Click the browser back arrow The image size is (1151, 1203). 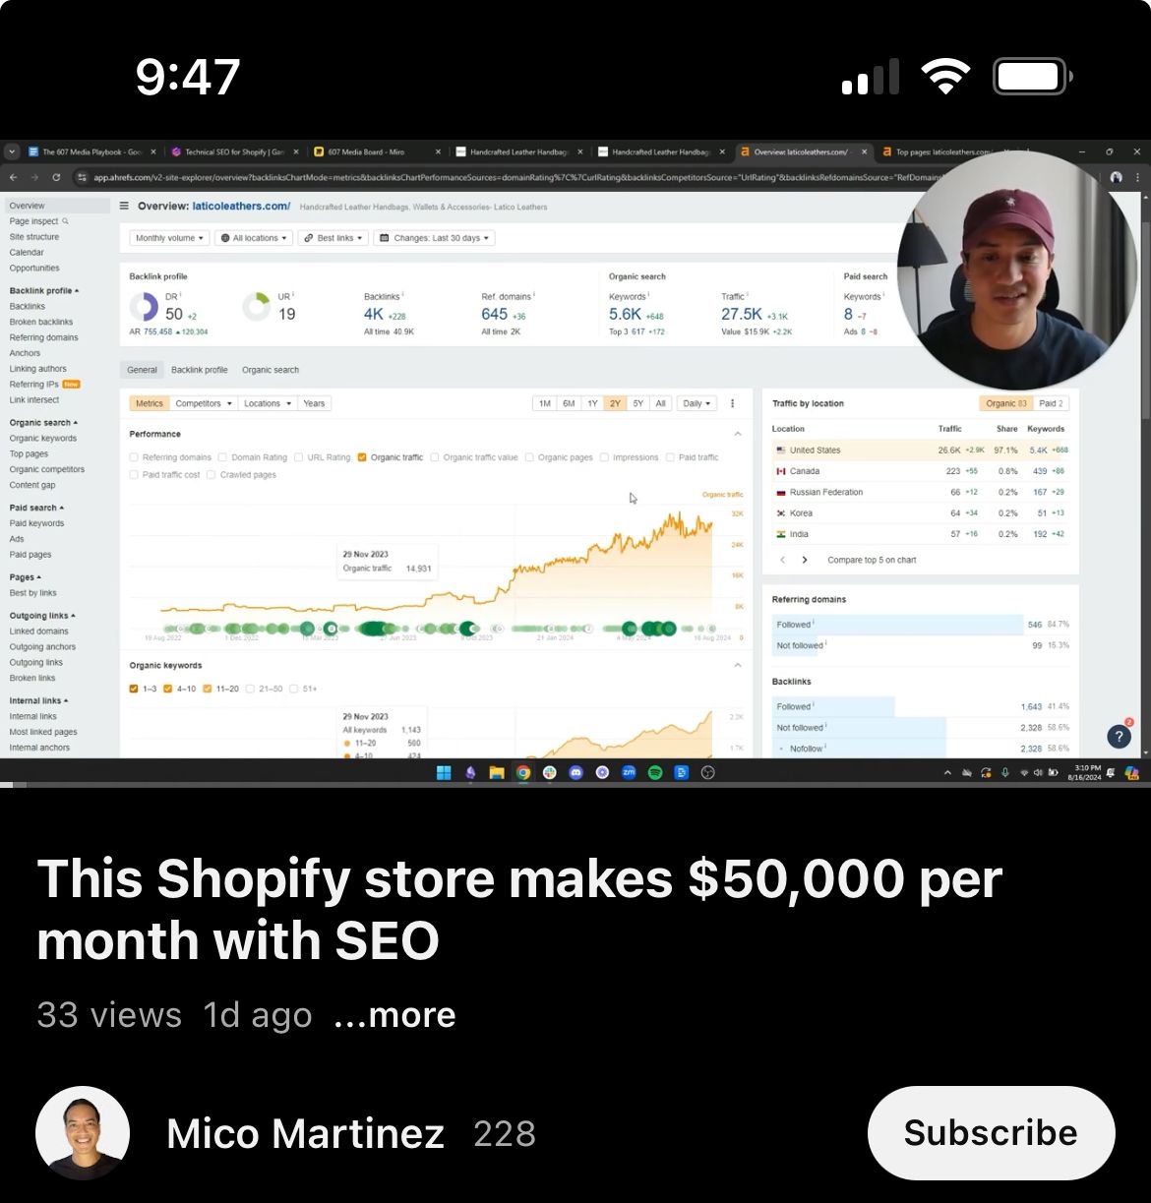tap(13, 177)
